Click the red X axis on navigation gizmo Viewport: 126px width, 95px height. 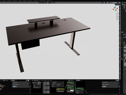click(117, 8)
